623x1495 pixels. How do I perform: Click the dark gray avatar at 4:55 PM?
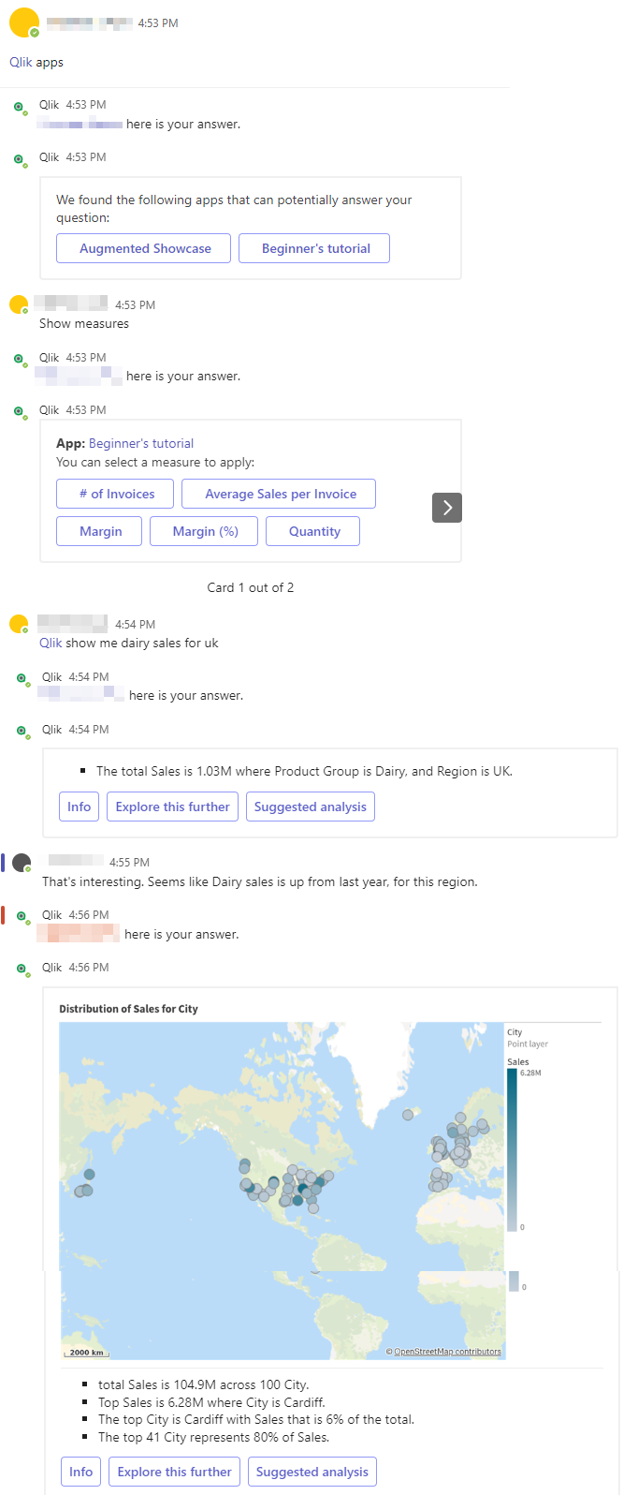(22, 863)
